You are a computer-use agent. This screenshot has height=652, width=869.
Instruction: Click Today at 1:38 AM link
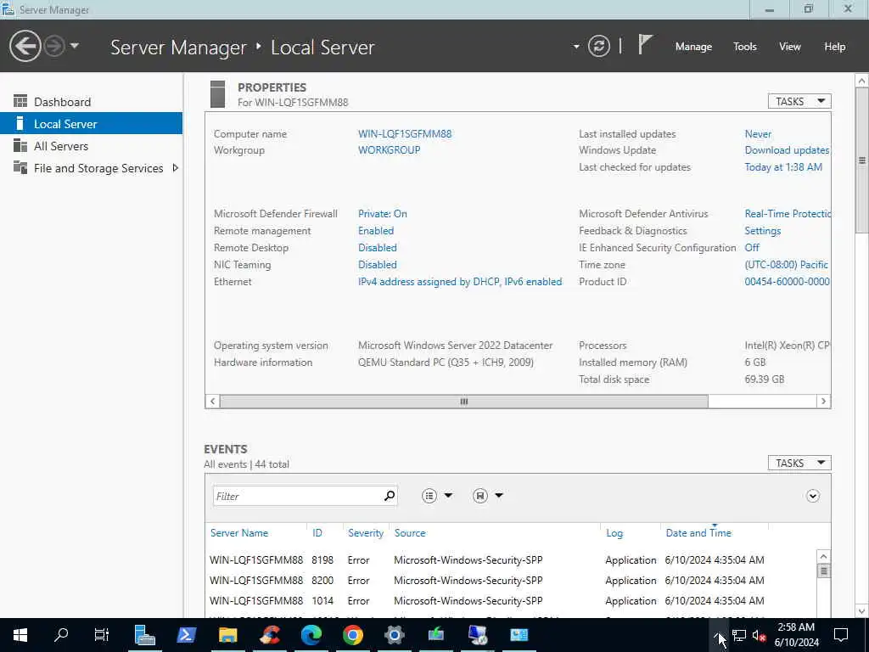click(783, 167)
